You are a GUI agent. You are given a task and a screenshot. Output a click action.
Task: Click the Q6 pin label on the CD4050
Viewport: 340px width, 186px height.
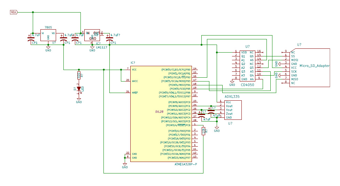point(252,56)
